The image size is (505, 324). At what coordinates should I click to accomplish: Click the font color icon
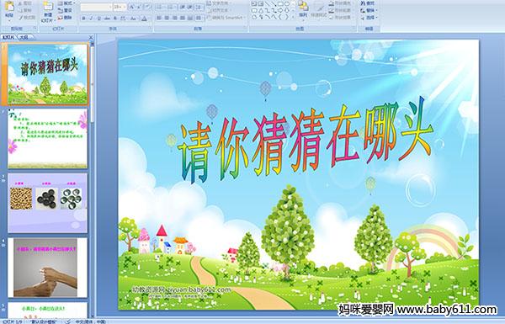tap(144, 19)
